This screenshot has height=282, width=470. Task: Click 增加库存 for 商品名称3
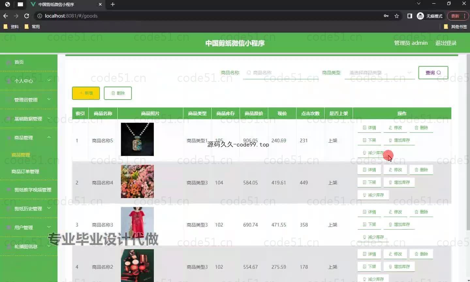(399, 224)
